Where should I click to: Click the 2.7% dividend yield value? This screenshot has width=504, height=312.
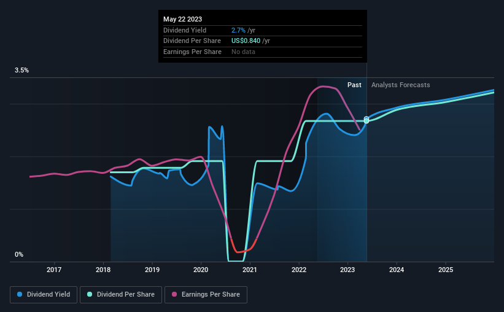point(238,30)
